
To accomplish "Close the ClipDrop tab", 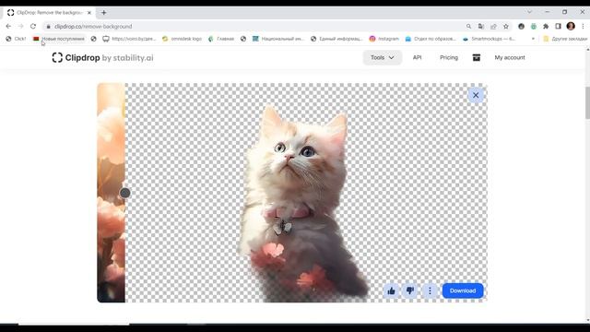I will pyautogui.click(x=89, y=12).
